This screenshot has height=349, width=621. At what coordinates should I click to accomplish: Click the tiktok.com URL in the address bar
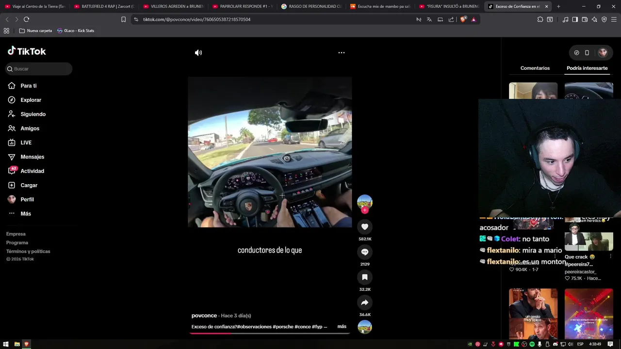(196, 19)
